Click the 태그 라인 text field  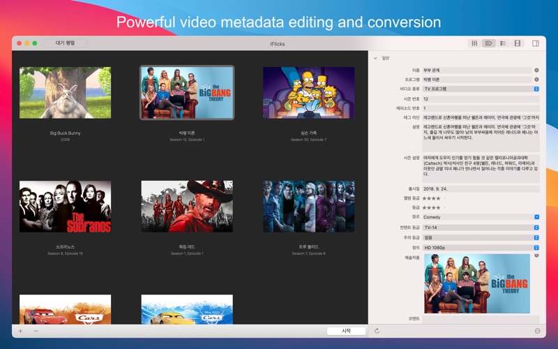481,117
